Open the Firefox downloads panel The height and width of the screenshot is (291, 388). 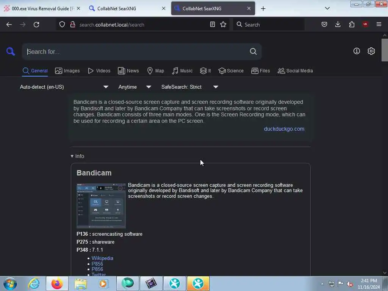(338, 24)
